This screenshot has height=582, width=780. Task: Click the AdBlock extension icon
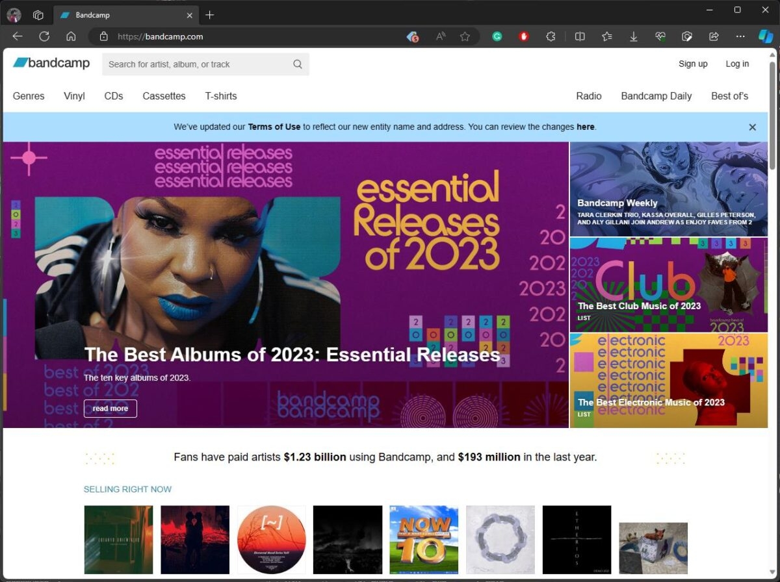[523, 36]
